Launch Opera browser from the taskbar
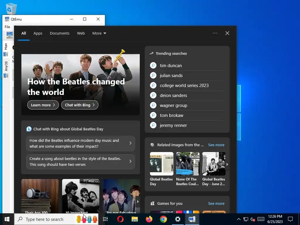300x225 pixels. (x=120, y=219)
